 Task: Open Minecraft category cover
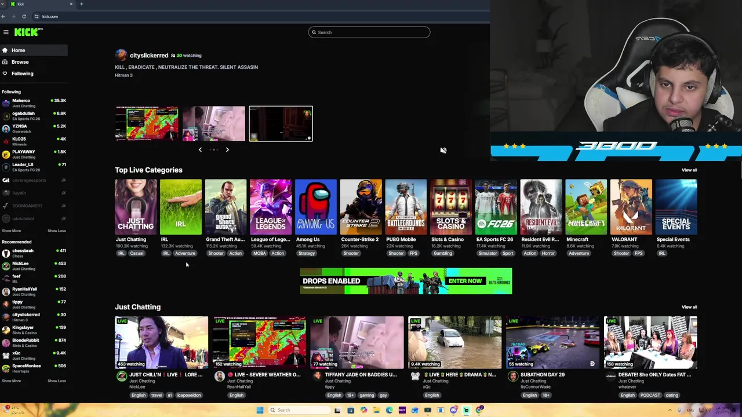click(586, 207)
